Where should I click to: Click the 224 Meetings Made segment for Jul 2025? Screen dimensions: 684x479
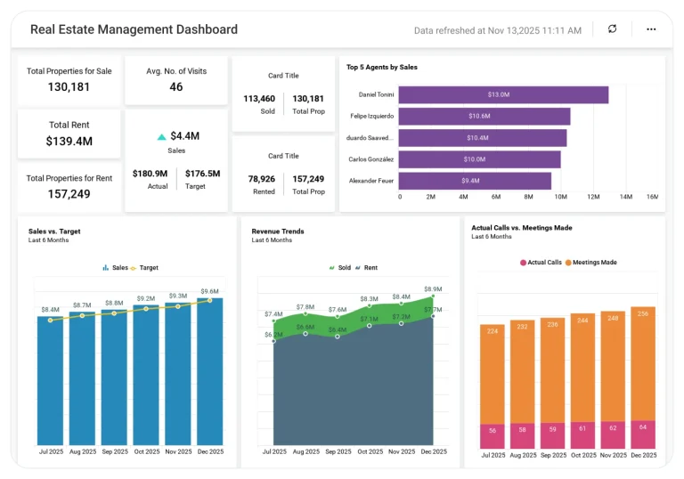[x=492, y=374]
